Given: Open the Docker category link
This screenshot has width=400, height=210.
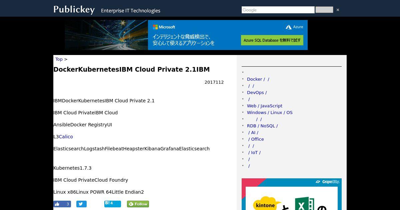Looking at the screenshot, I should coord(258,79).
